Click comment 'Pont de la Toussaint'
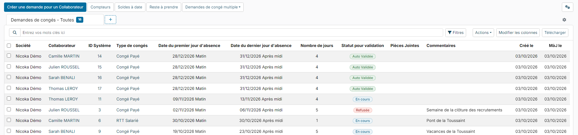This screenshot has width=578, height=135. (x=446, y=121)
